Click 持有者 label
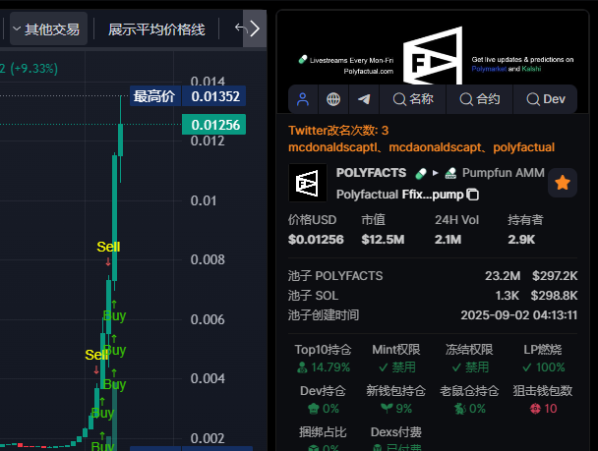Image resolution: width=598 pixels, height=451 pixels. click(x=525, y=220)
